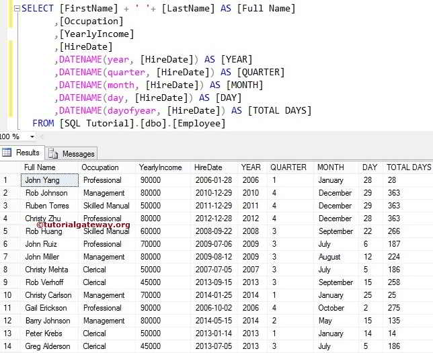The width and height of the screenshot is (433, 353).
Task: Click the Messages tab page icon
Action: point(52,153)
